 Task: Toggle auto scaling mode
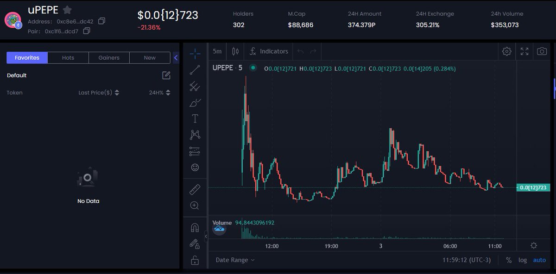click(x=539, y=260)
